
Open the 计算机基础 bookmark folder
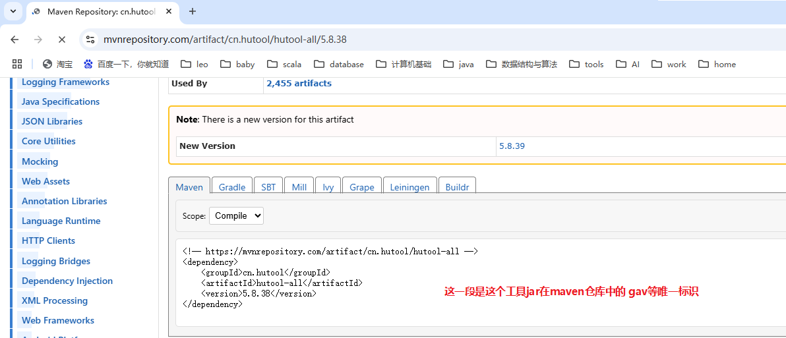(x=404, y=64)
